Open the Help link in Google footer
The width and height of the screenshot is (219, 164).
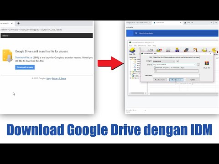click(x=48, y=78)
